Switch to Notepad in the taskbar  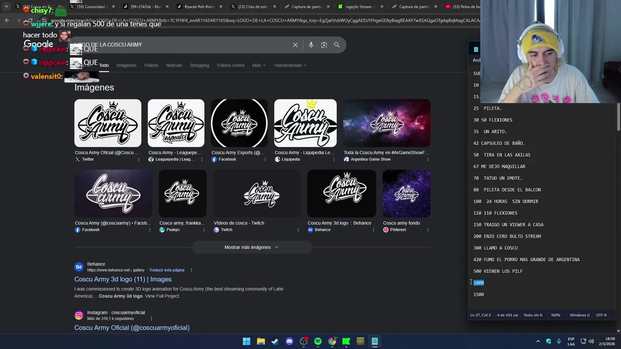coord(375,341)
